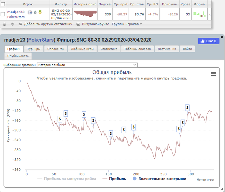Click the topmost $ win marker near -120
Image resolution: width=225 pixels, height=192 pixels.
point(187,108)
